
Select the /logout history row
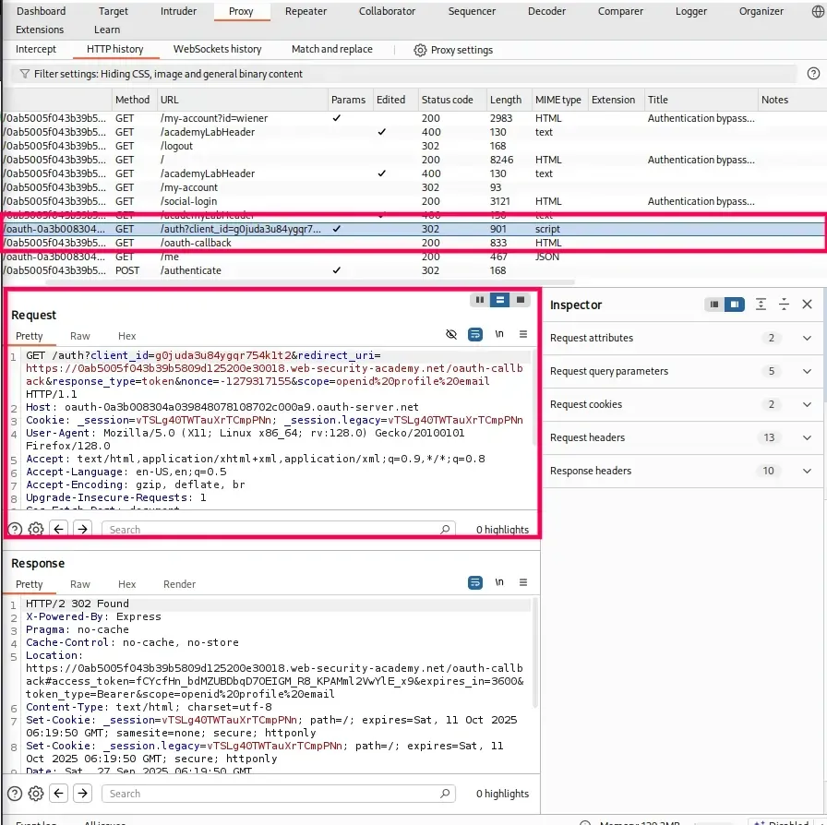(x=413, y=146)
